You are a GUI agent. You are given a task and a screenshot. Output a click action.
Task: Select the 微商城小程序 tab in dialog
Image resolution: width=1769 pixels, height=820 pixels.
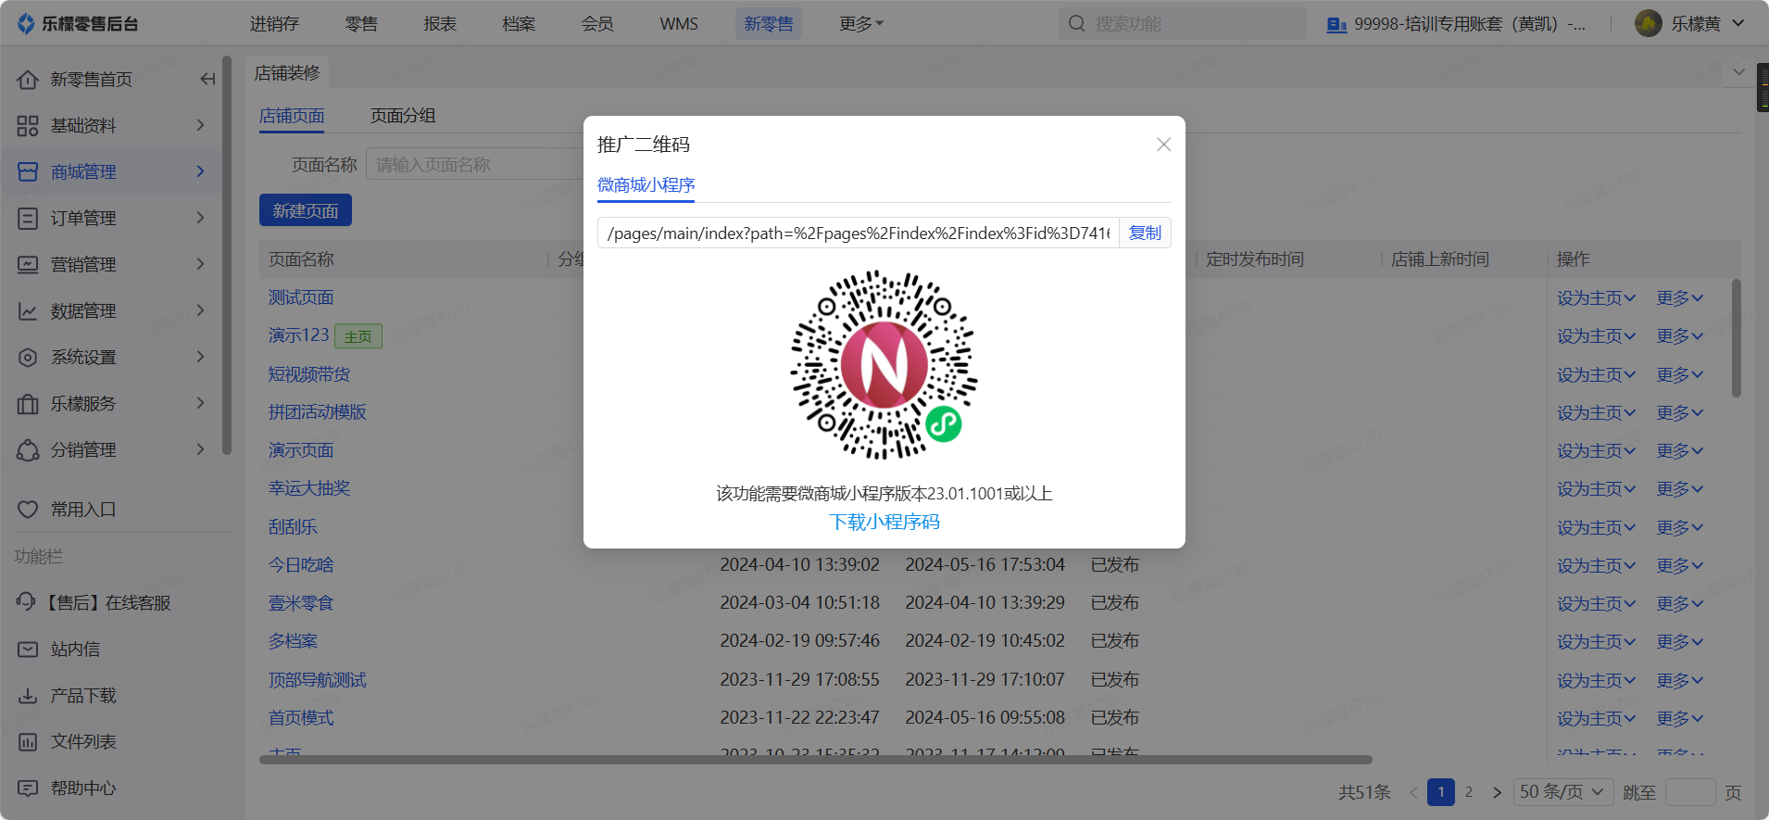pyautogui.click(x=646, y=185)
